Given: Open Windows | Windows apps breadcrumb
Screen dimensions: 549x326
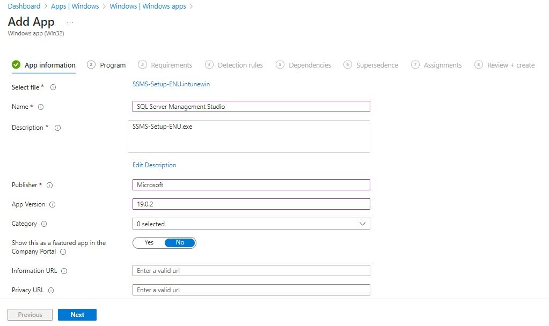Looking at the screenshot, I should (x=148, y=6).
